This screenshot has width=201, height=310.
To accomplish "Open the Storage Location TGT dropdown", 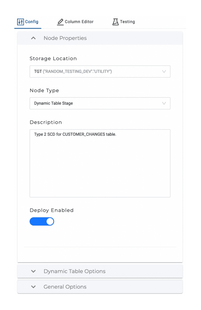I will click(x=100, y=71).
